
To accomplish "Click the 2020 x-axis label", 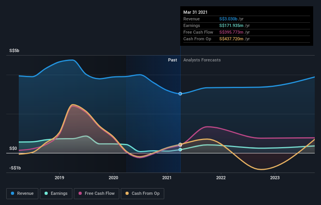I will [113, 178].
